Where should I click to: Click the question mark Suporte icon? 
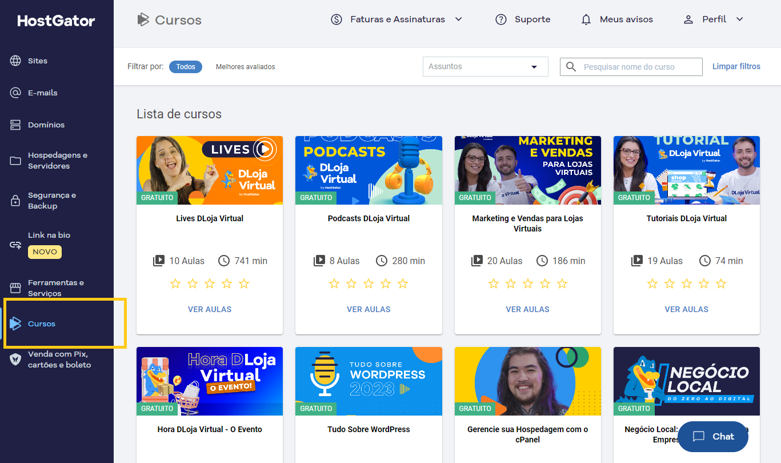pyautogui.click(x=501, y=19)
